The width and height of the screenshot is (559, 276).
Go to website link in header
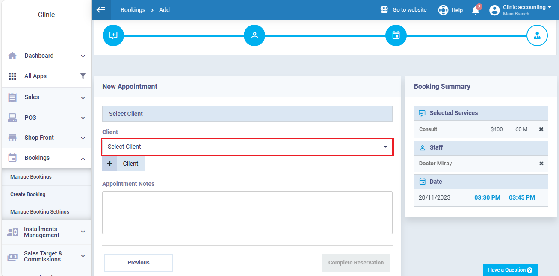404,10
